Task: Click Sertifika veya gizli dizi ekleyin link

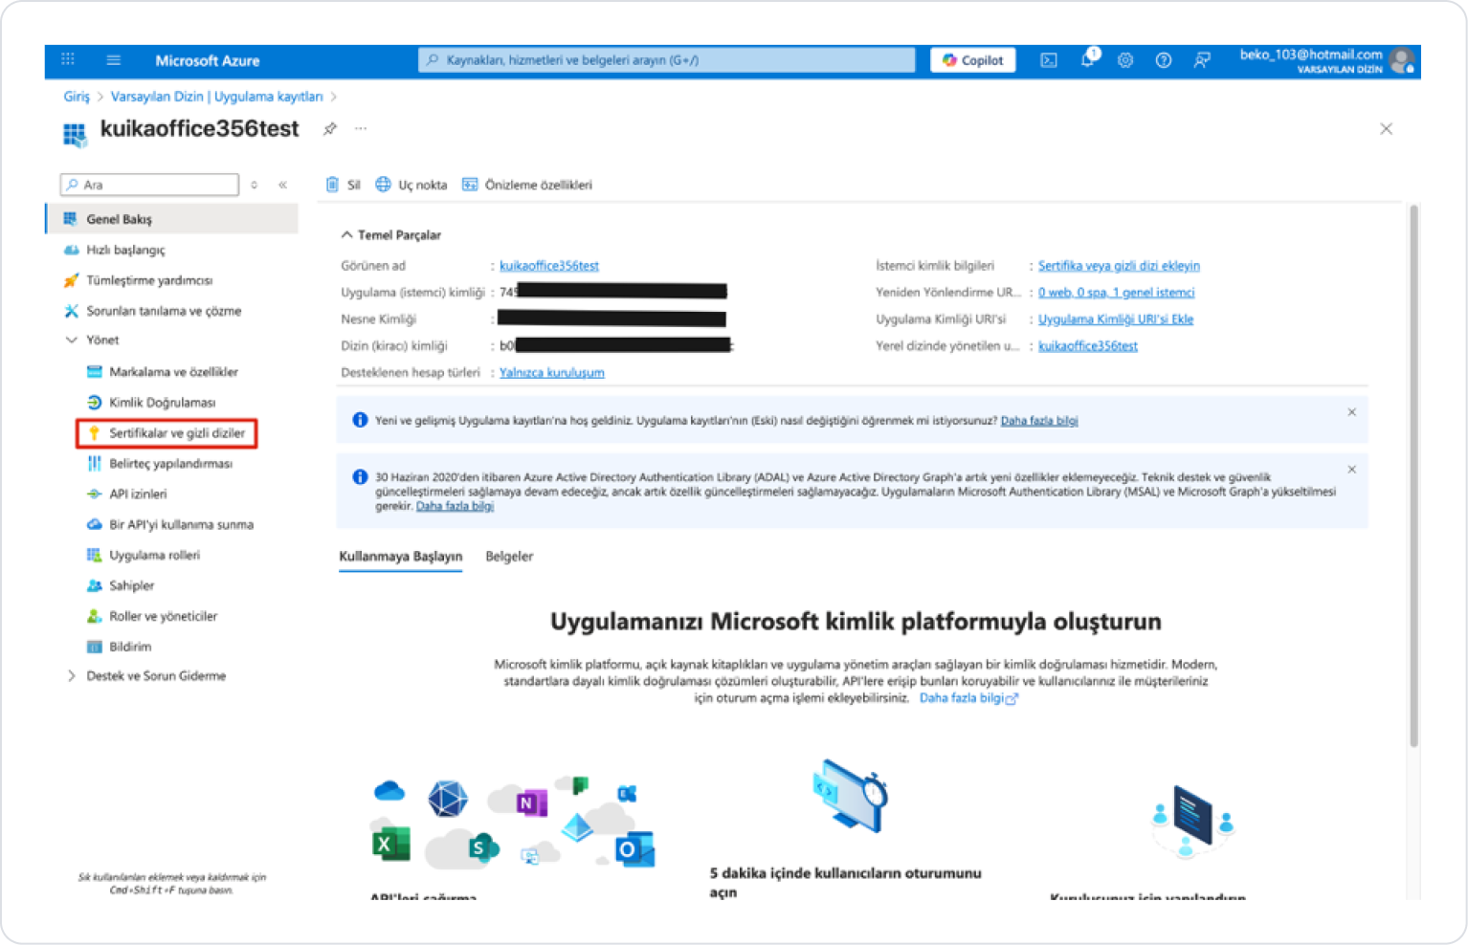Action: pyautogui.click(x=1119, y=266)
